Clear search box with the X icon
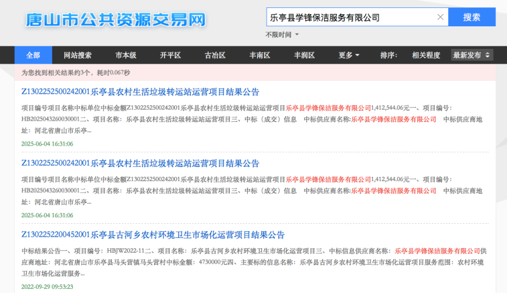 (x=440, y=17)
